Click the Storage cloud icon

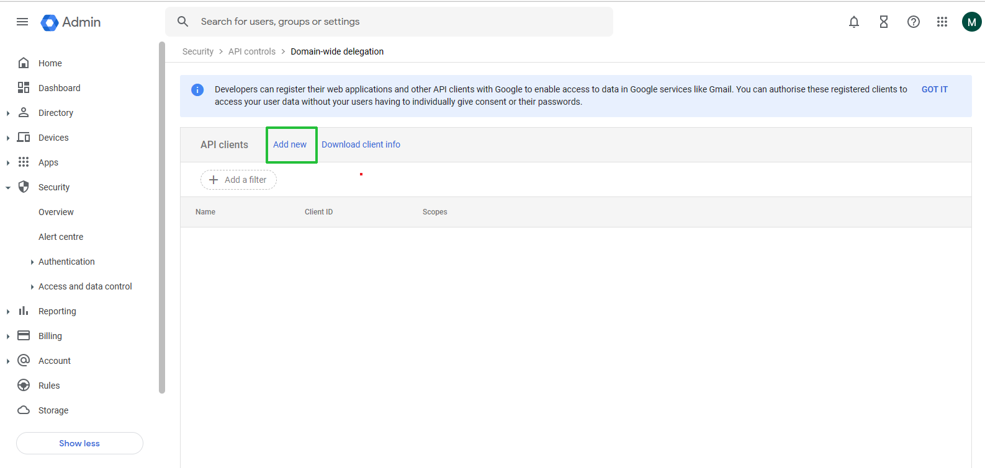click(x=24, y=410)
